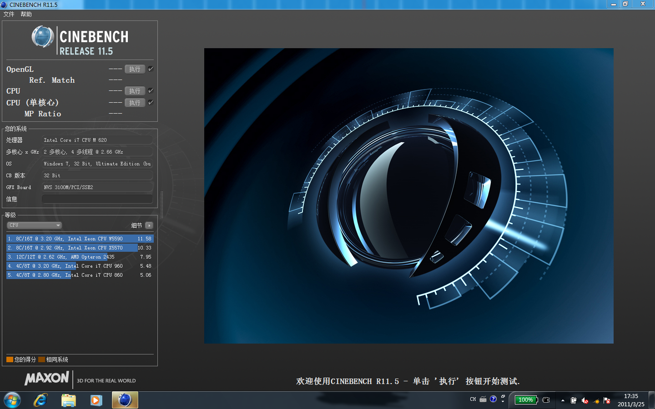This screenshot has height=409, width=655.
Task: Select ranking row Xeon CPU W5590
Action: pyautogui.click(x=80, y=239)
